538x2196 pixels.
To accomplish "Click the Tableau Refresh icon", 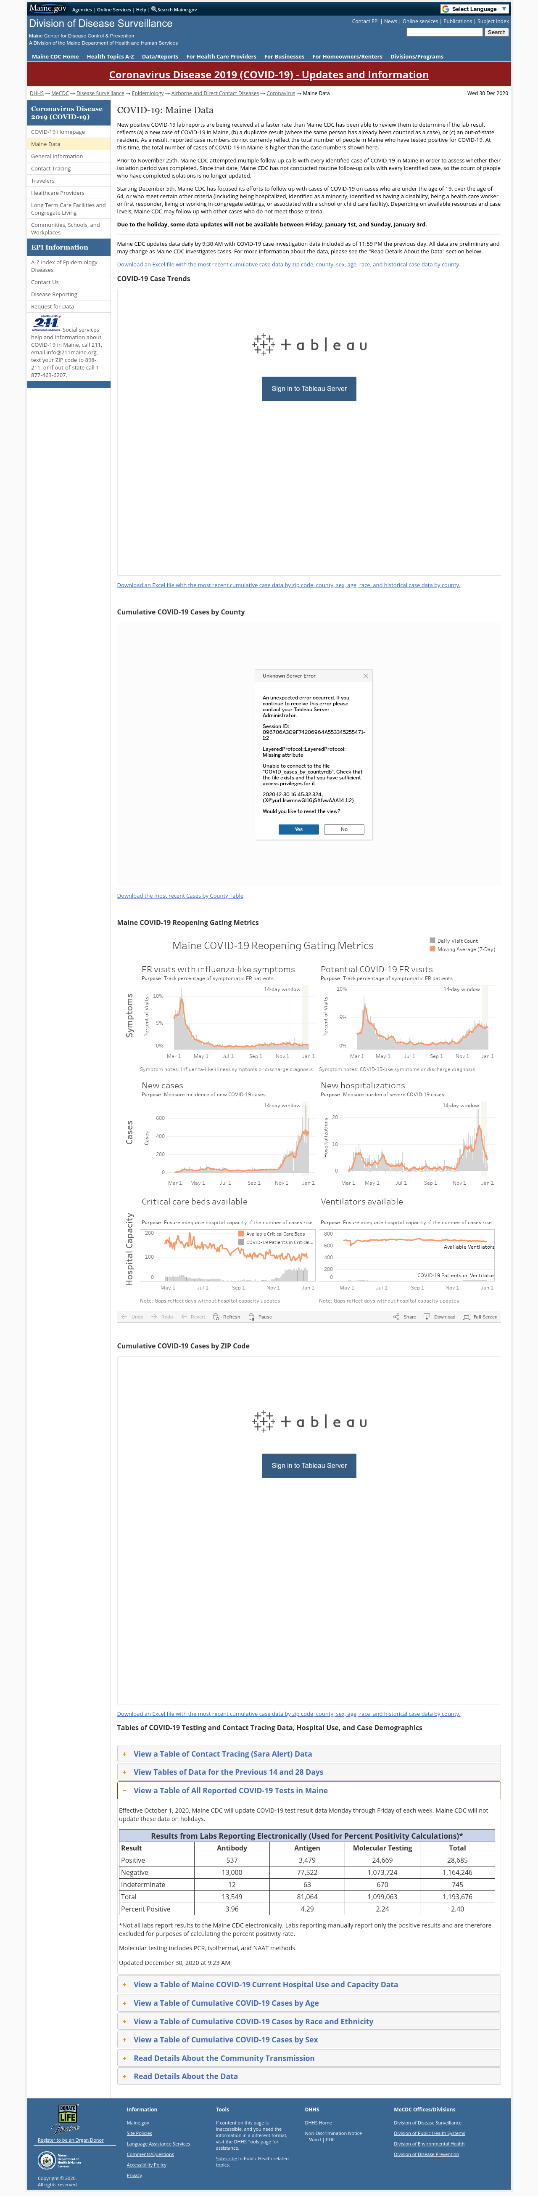I will [x=216, y=1316].
